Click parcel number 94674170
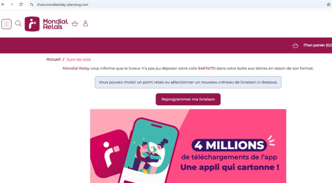332x183 pixels. pyautogui.click(x=207, y=68)
